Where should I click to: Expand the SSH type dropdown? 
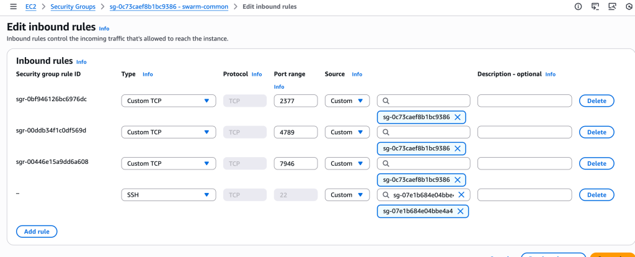pos(168,195)
